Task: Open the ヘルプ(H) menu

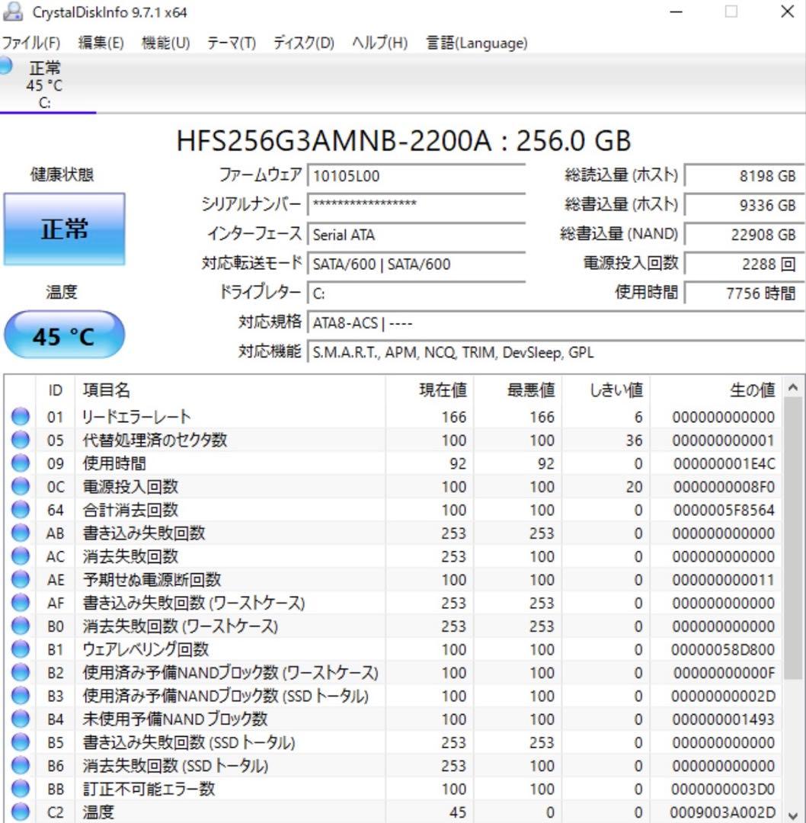Action: point(378,43)
